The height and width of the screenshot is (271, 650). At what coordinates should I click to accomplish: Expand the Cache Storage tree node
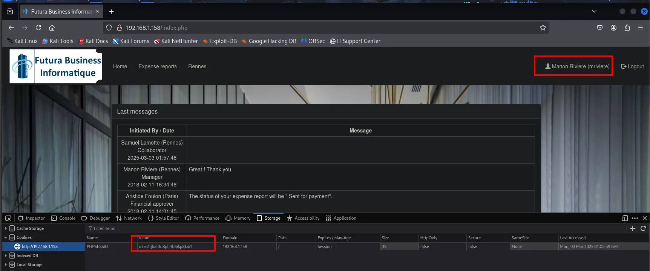6,228
